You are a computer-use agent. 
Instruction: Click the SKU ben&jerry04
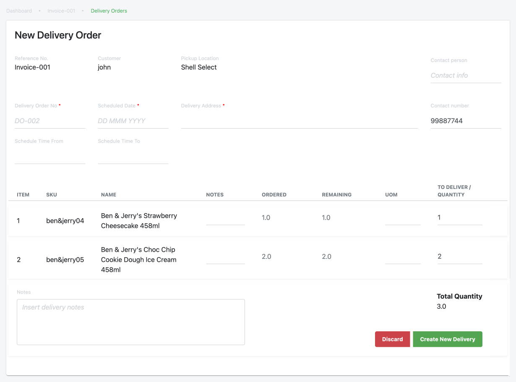click(x=65, y=221)
